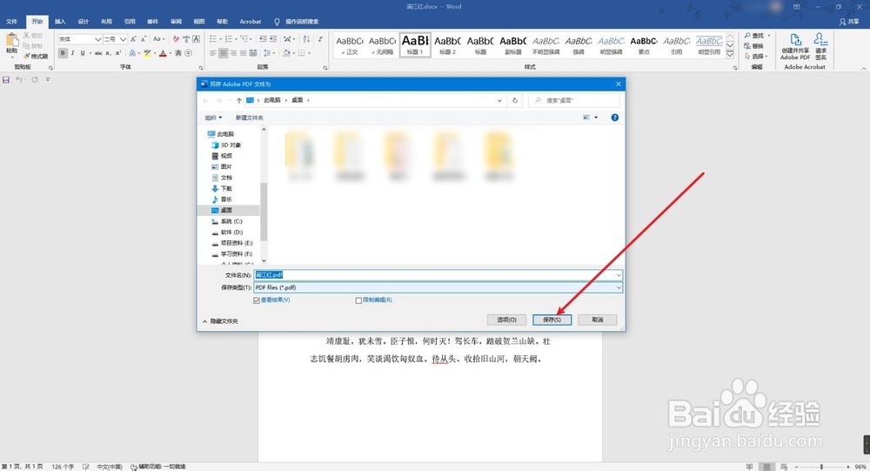Click the decrease font size icon
Viewport: 870px width, 471px height.
click(x=144, y=39)
